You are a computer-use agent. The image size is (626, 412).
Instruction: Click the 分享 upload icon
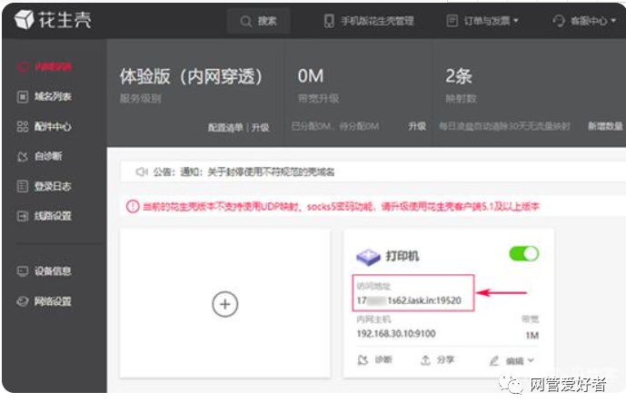tap(425, 360)
